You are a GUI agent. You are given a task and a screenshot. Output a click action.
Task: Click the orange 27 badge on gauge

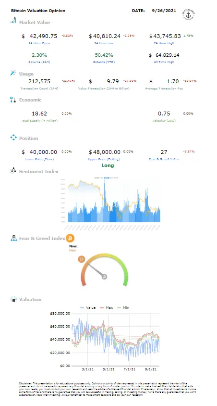pyautogui.click(x=82, y=259)
